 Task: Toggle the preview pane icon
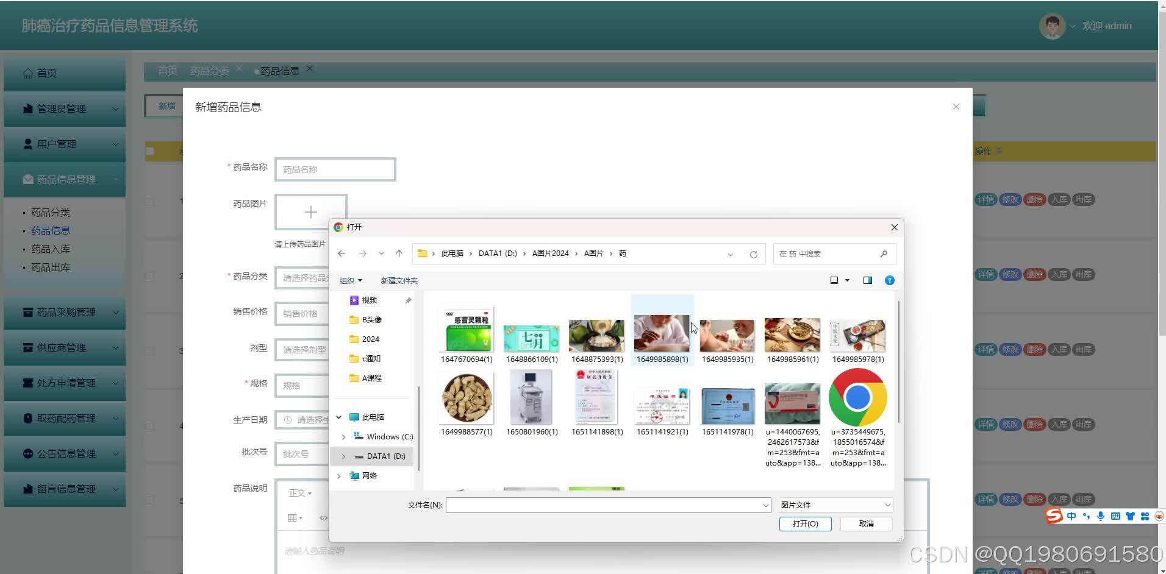[x=868, y=280]
